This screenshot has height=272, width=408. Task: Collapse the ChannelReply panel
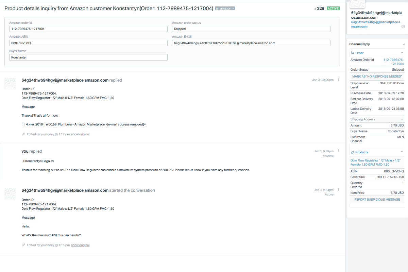click(404, 44)
